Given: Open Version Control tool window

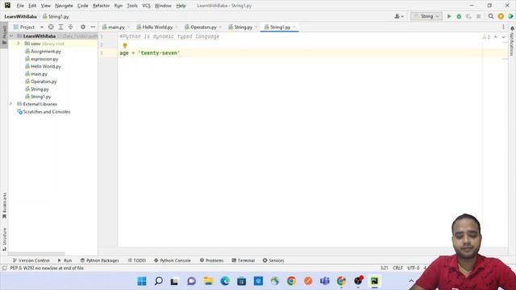Looking at the screenshot, I should pos(31,260).
